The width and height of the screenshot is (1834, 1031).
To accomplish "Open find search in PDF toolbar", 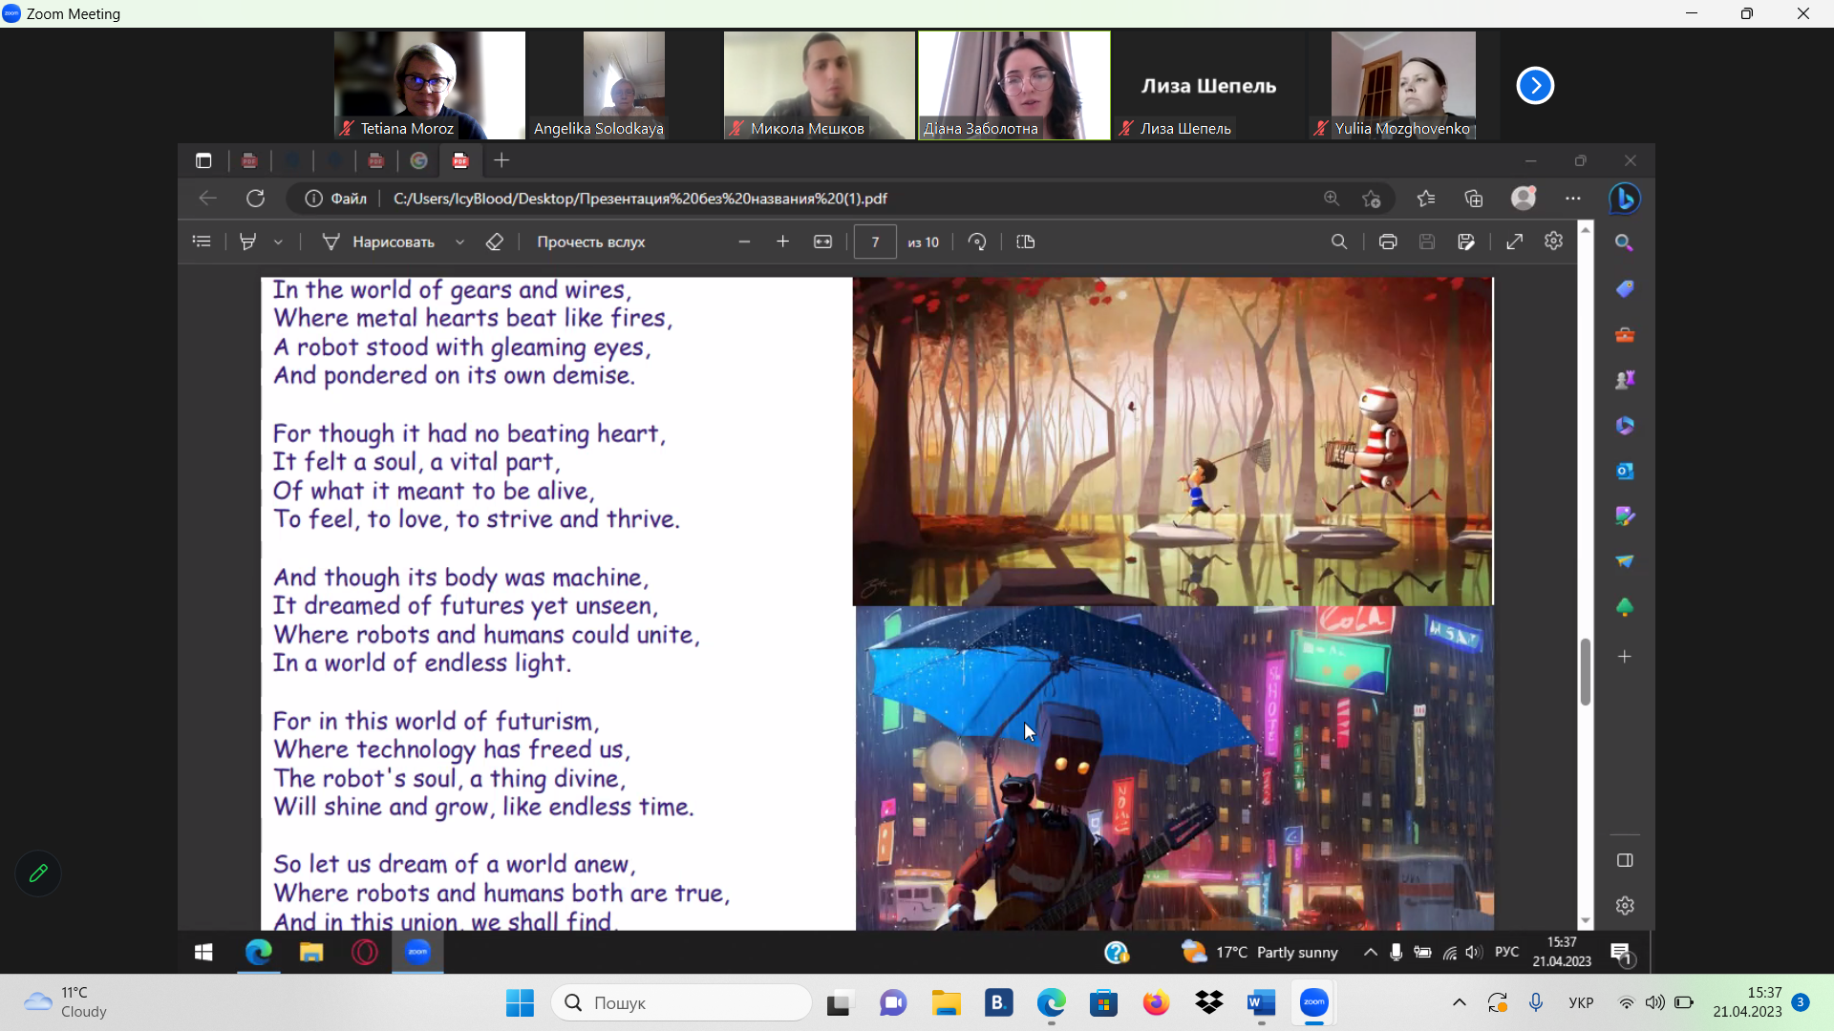I will [x=1339, y=242].
